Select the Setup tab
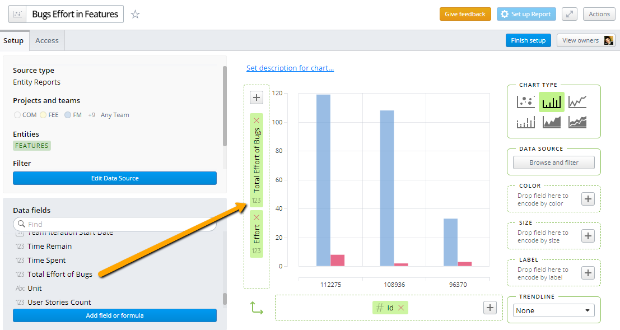The width and height of the screenshot is (620, 330). pyautogui.click(x=14, y=40)
